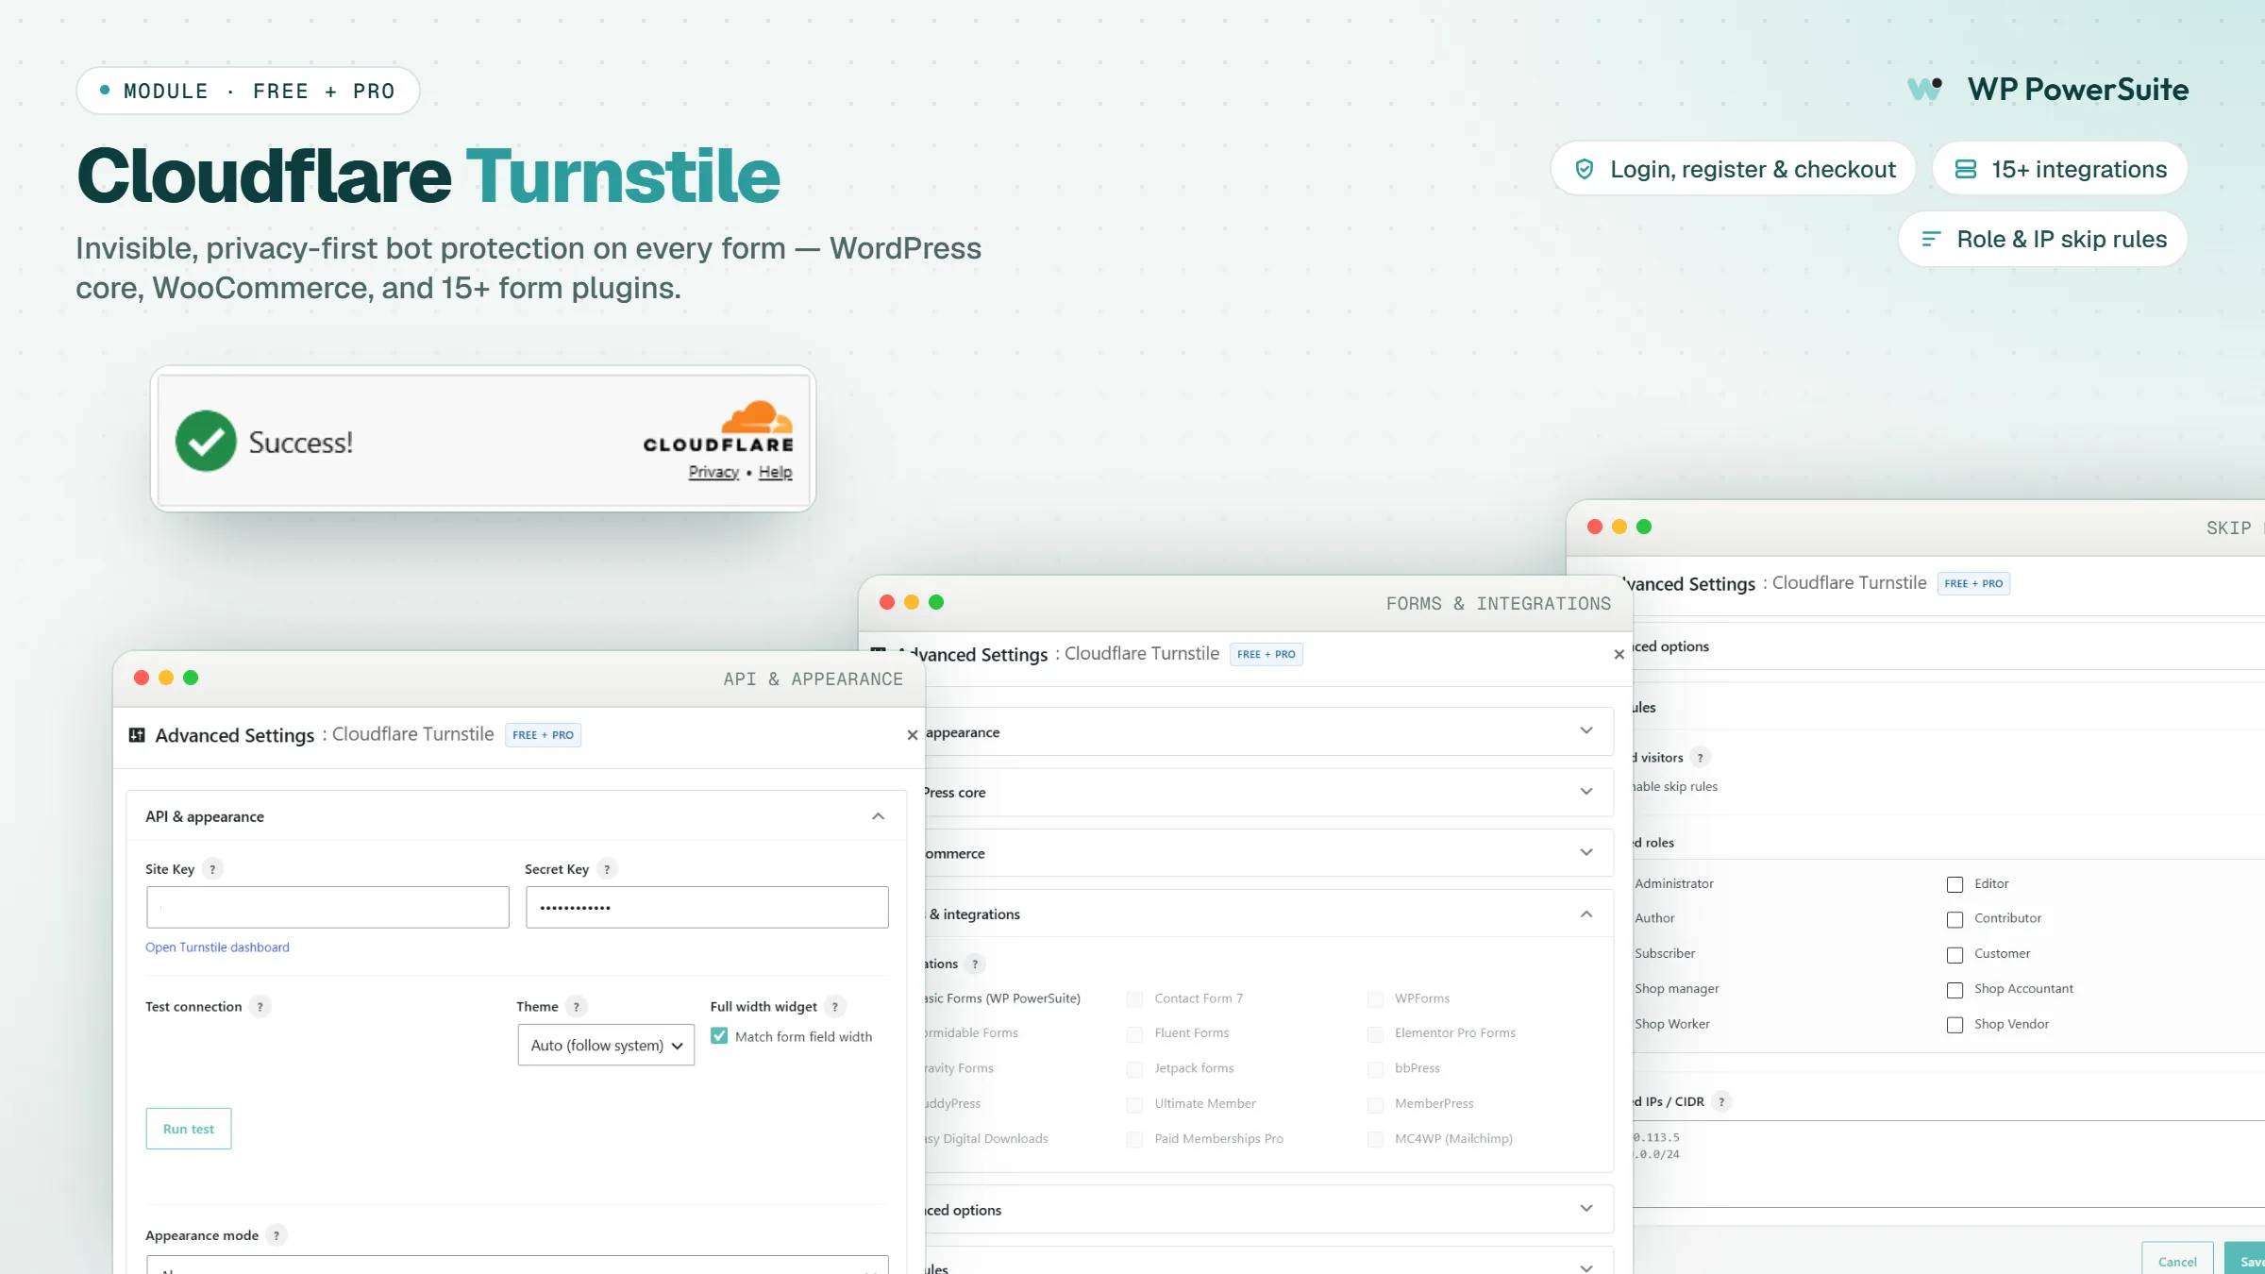The height and width of the screenshot is (1274, 2265).
Task: Tick the bbPress checkbox
Action: tap(1375, 1069)
